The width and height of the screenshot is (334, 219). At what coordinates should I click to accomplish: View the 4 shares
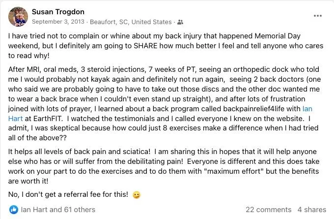(x=311, y=210)
